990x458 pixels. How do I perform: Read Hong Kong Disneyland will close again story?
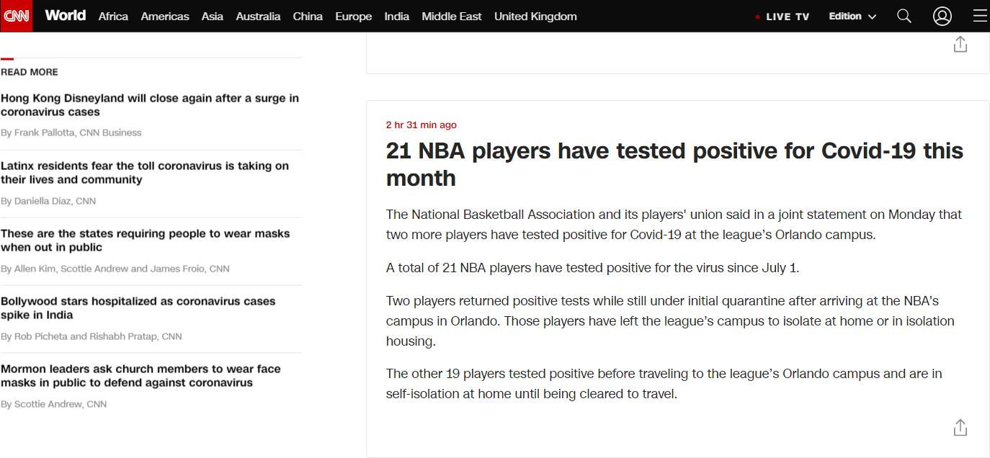(x=150, y=105)
